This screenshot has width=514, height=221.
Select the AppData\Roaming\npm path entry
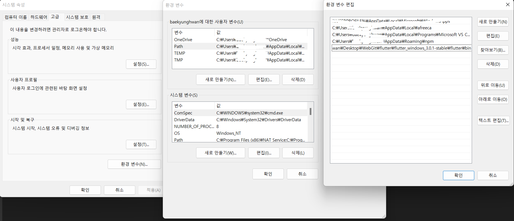click(x=401, y=41)
